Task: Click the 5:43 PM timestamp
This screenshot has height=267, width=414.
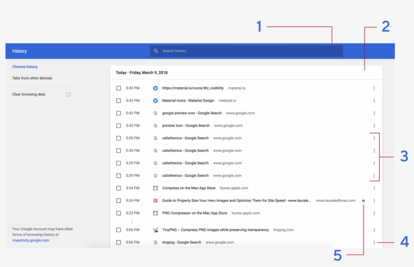Action: (x=133, y=88)
